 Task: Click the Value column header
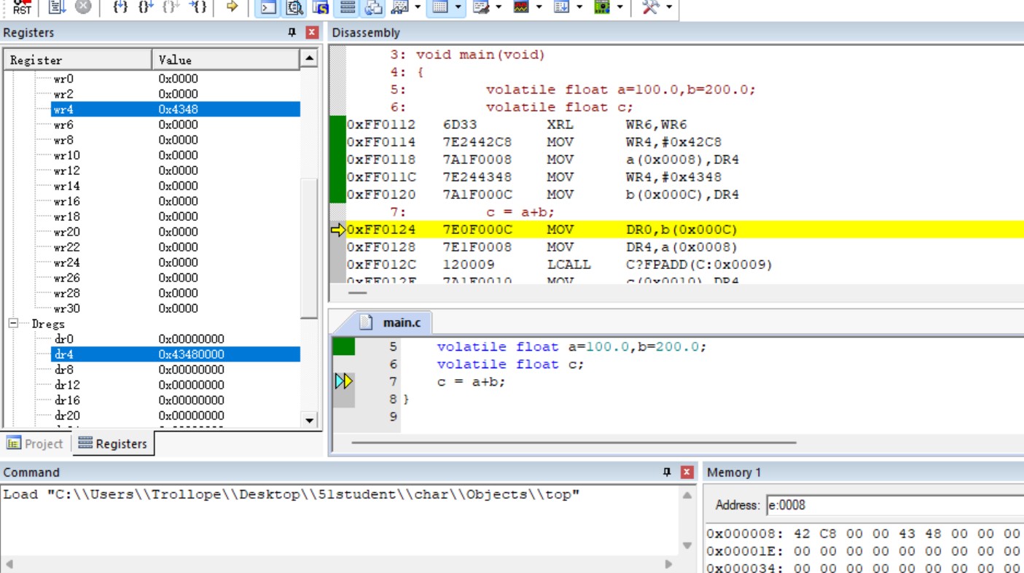tap(226, 60)
